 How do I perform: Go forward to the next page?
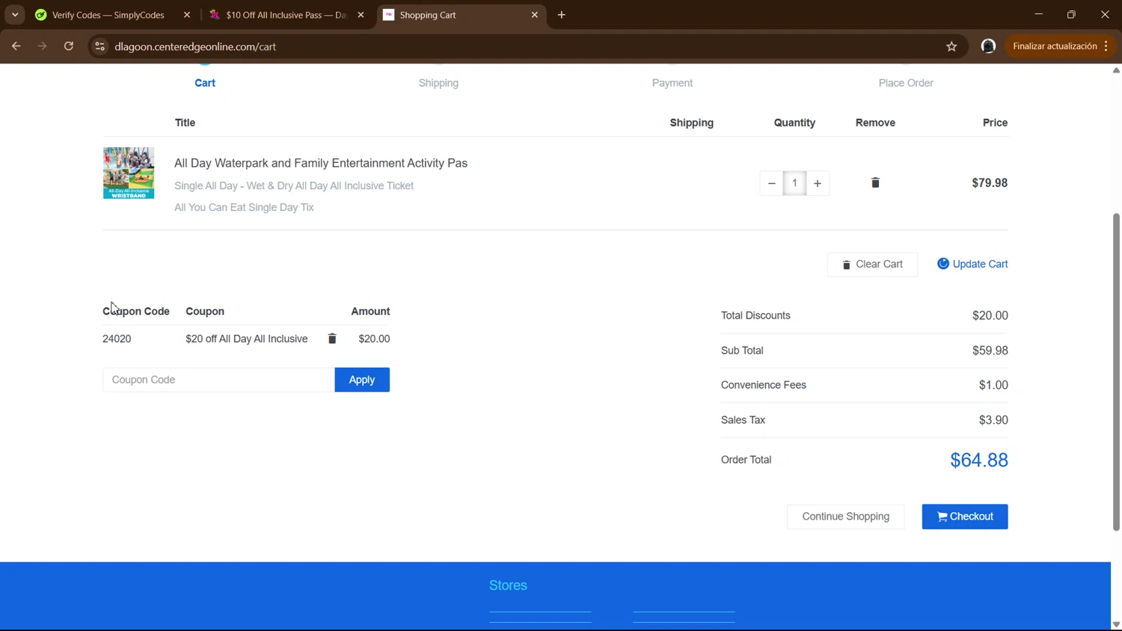(x=43, y=46)
